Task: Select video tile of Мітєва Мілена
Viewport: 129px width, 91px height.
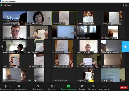Action: click(64, 46)
